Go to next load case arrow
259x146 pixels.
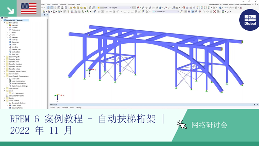tap(135, 8)
